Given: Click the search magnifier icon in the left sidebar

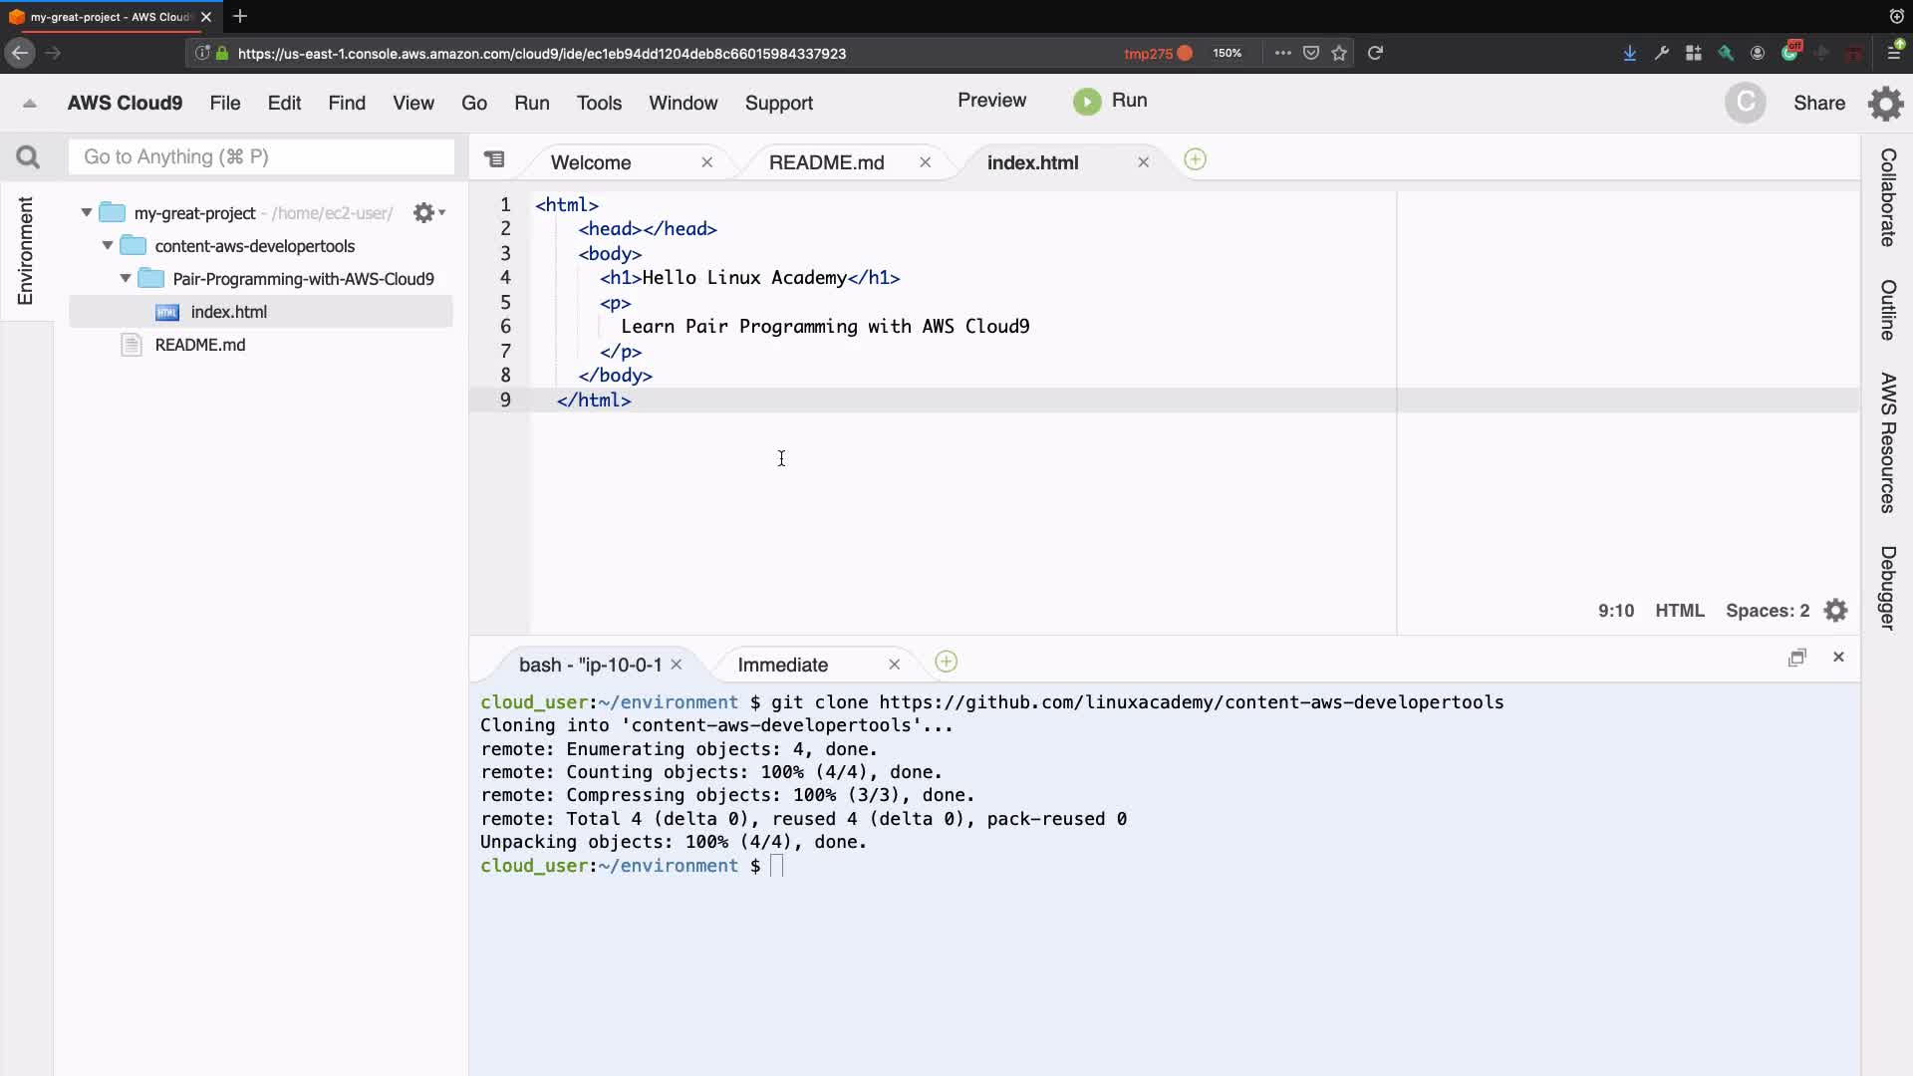Looking at the screenshot, I should click(x=28, y=157).
